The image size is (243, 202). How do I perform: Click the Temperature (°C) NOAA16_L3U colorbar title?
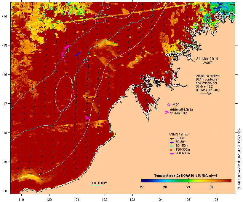[186, 176]
